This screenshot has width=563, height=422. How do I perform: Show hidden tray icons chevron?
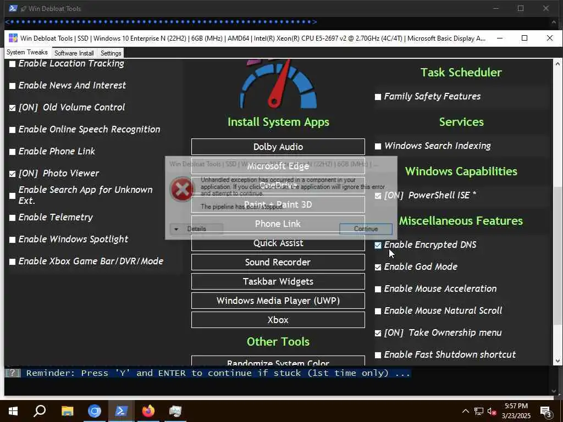point(465,411)
